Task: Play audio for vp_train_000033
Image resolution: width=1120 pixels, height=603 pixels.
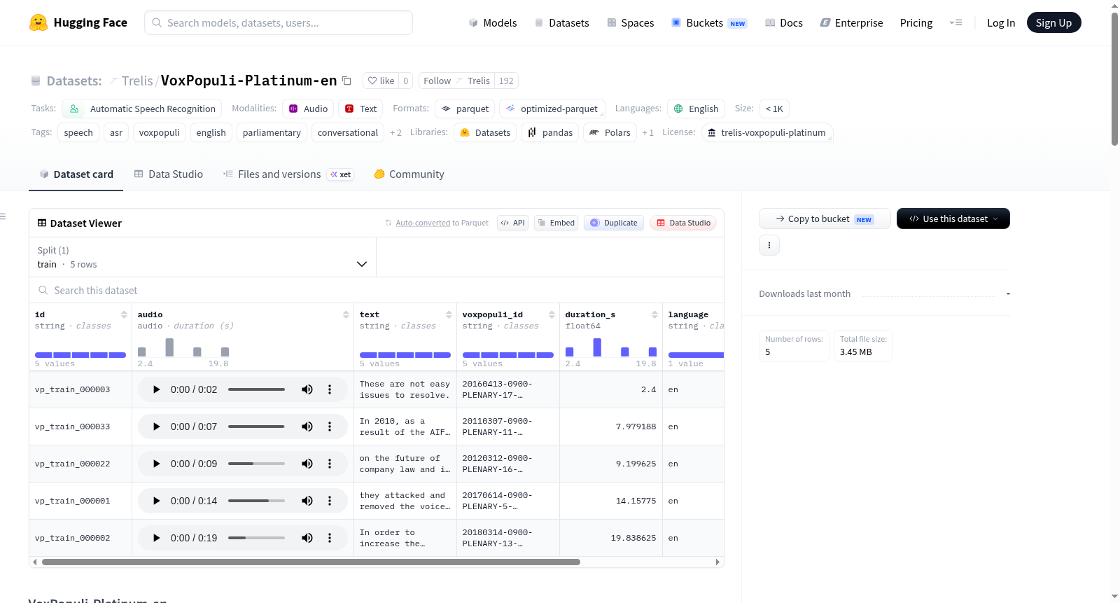Action: (156, 427)
